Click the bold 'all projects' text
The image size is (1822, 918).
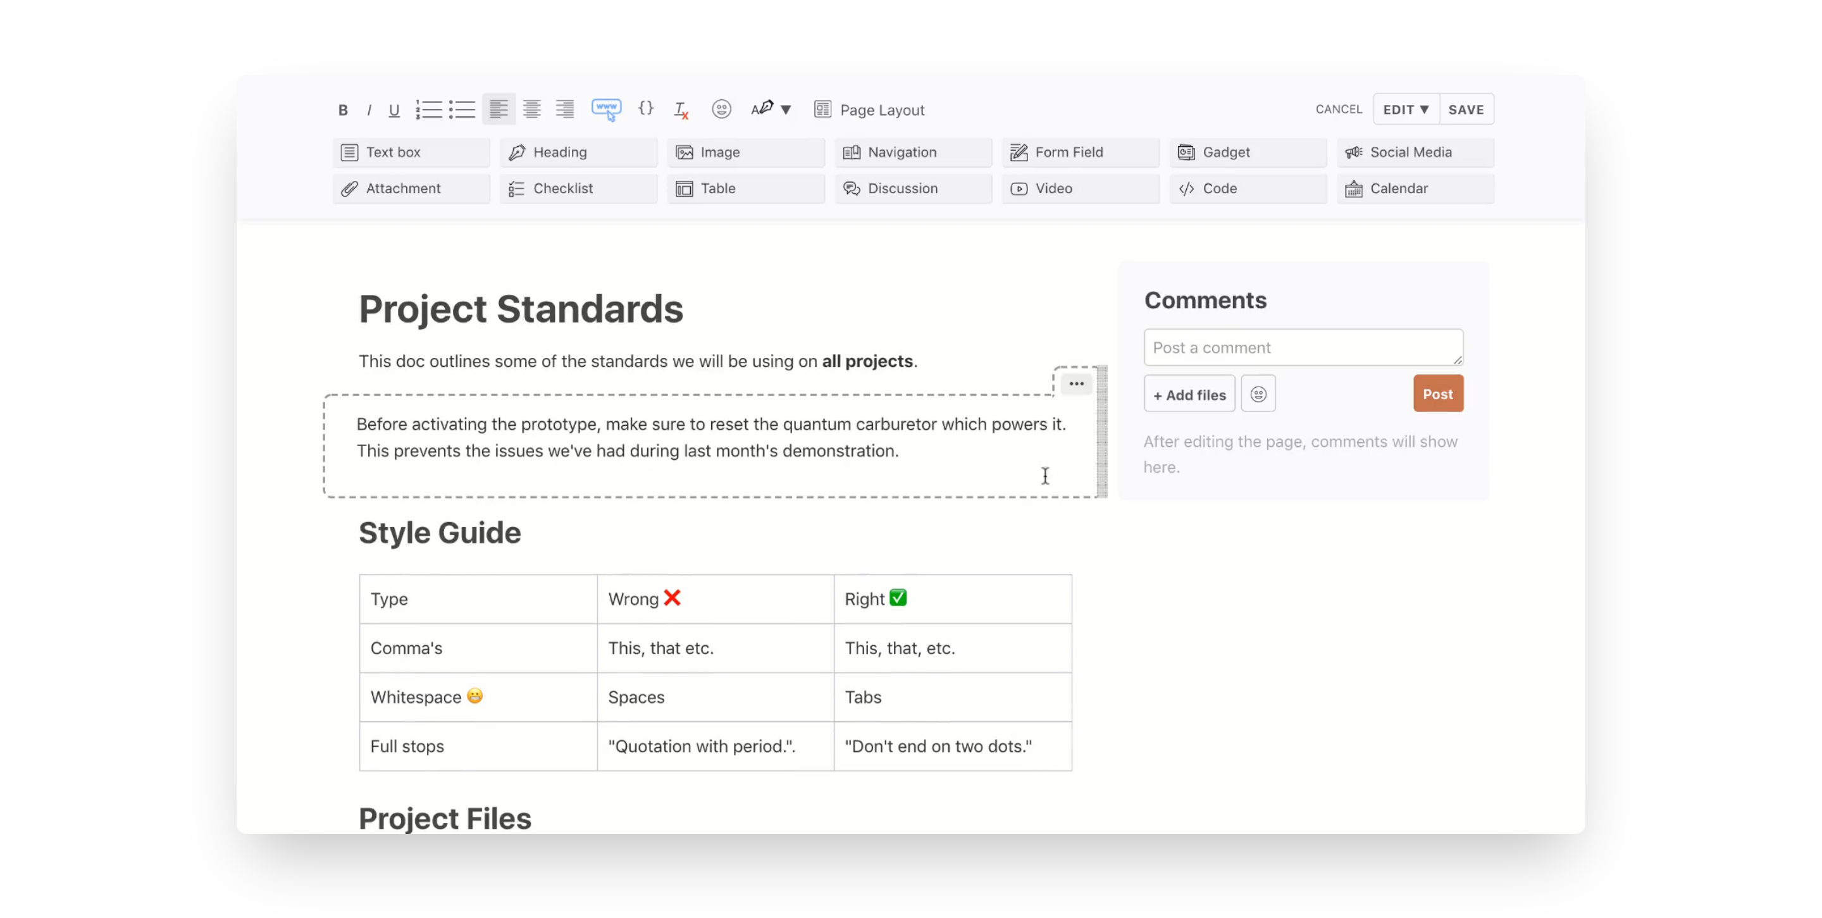pos(867,361)
